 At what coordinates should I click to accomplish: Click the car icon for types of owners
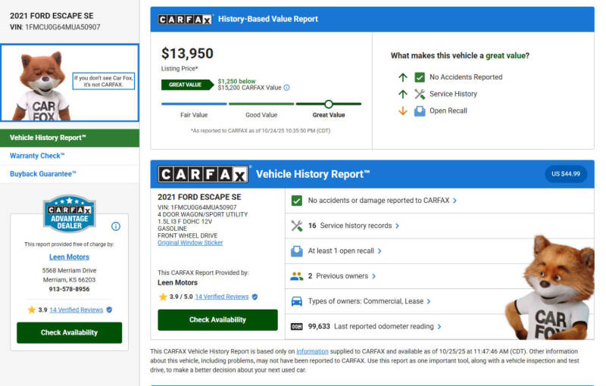[297, 301]
